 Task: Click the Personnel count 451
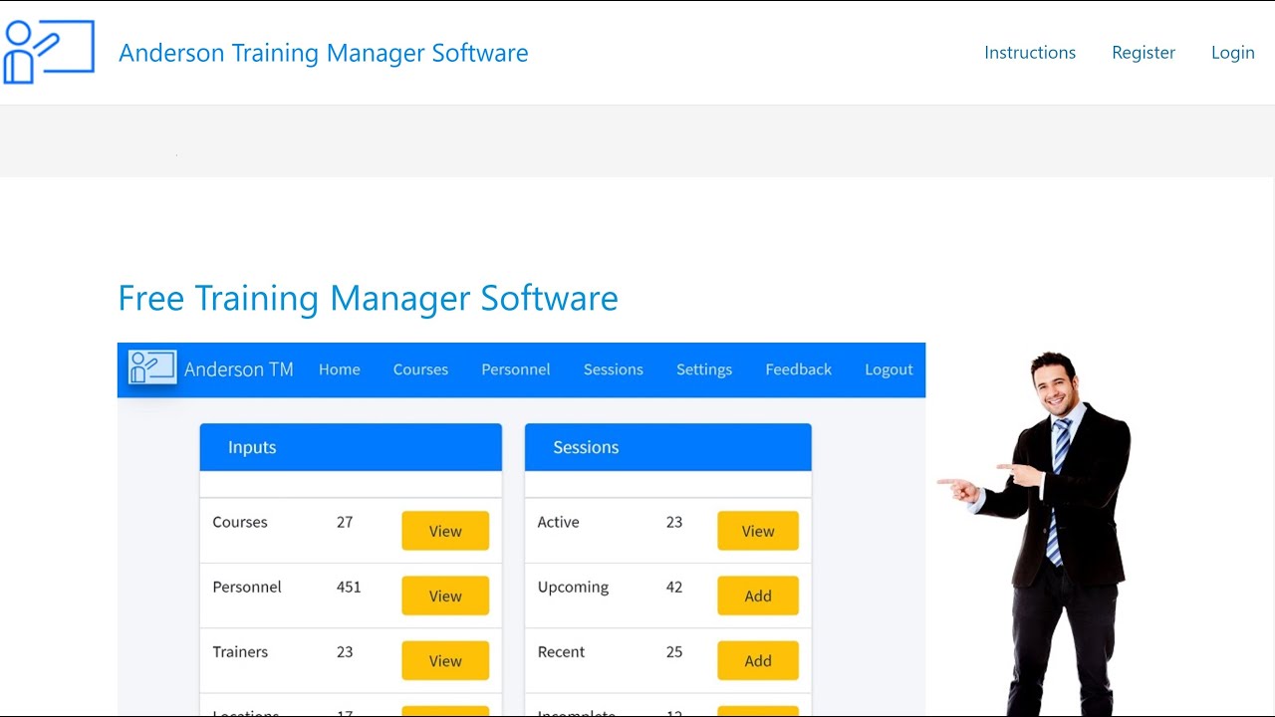(349, 587)
